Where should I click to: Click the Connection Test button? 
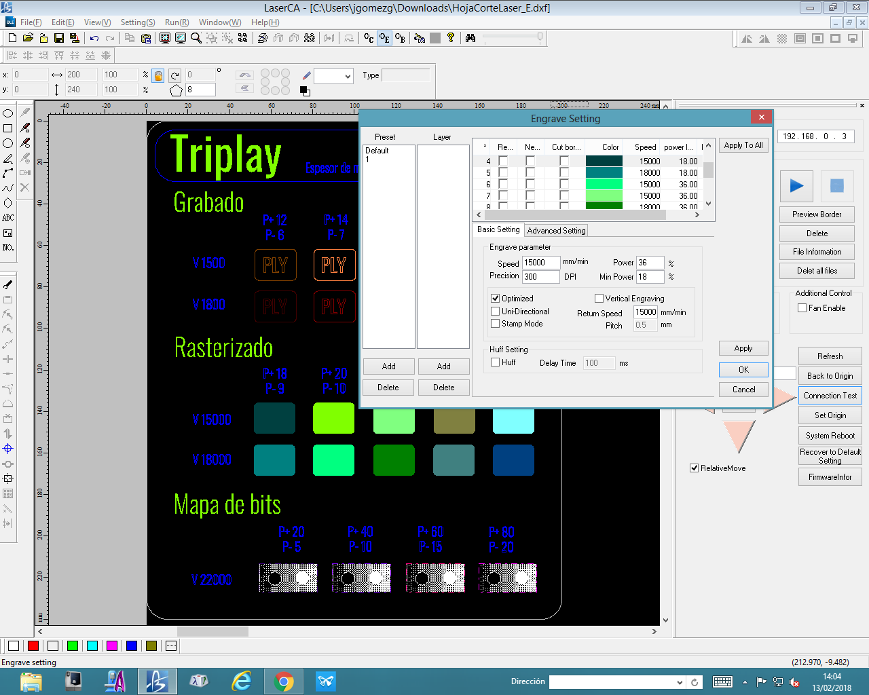830,396
